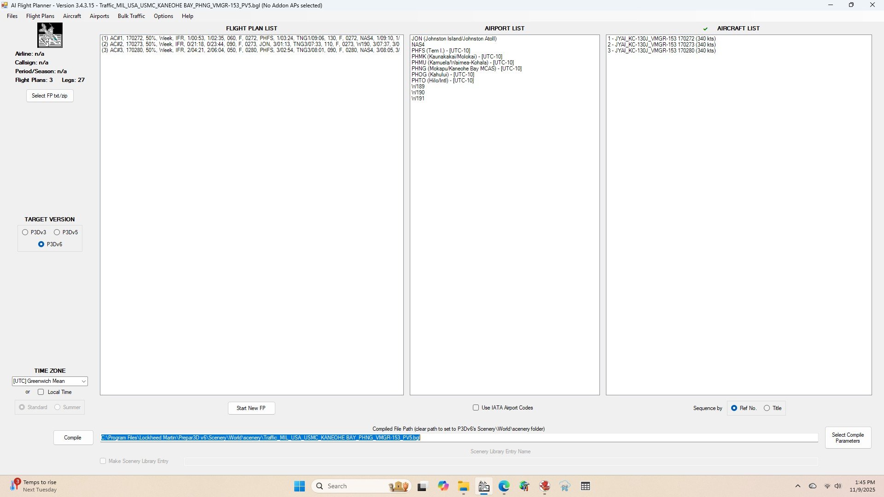This screenshot has height=497, width=884.
Task: Click the AI Flight Planner logo thumbnail
Action: point(50,35)
